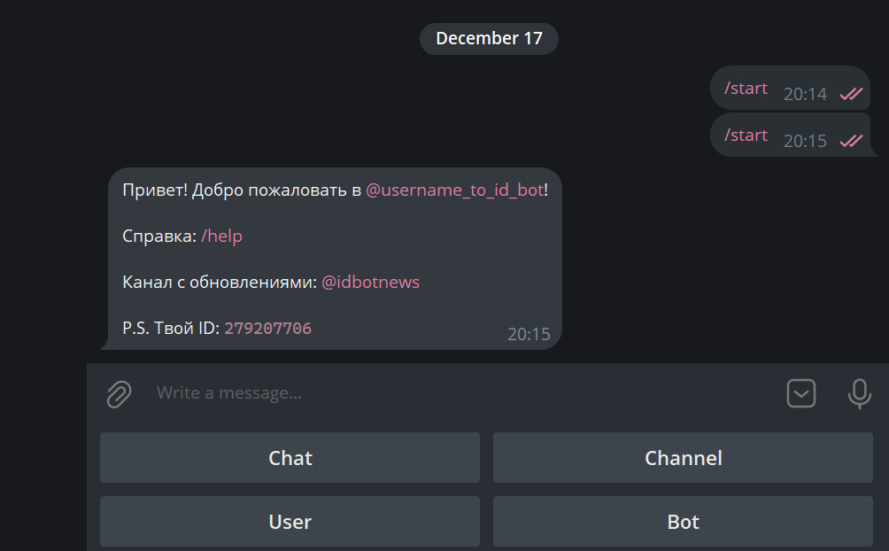The height and width of the screenshot is (551, 889).
Task: Click the December 17 date badge
Action: pyautogui.click(x=489, y=39)
